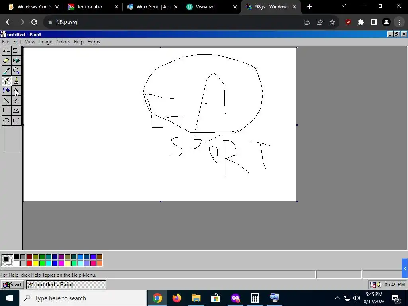This screenshot has width=408, height=306.
Task: Select the Polygon tool
Action: [x=16, y=110]
